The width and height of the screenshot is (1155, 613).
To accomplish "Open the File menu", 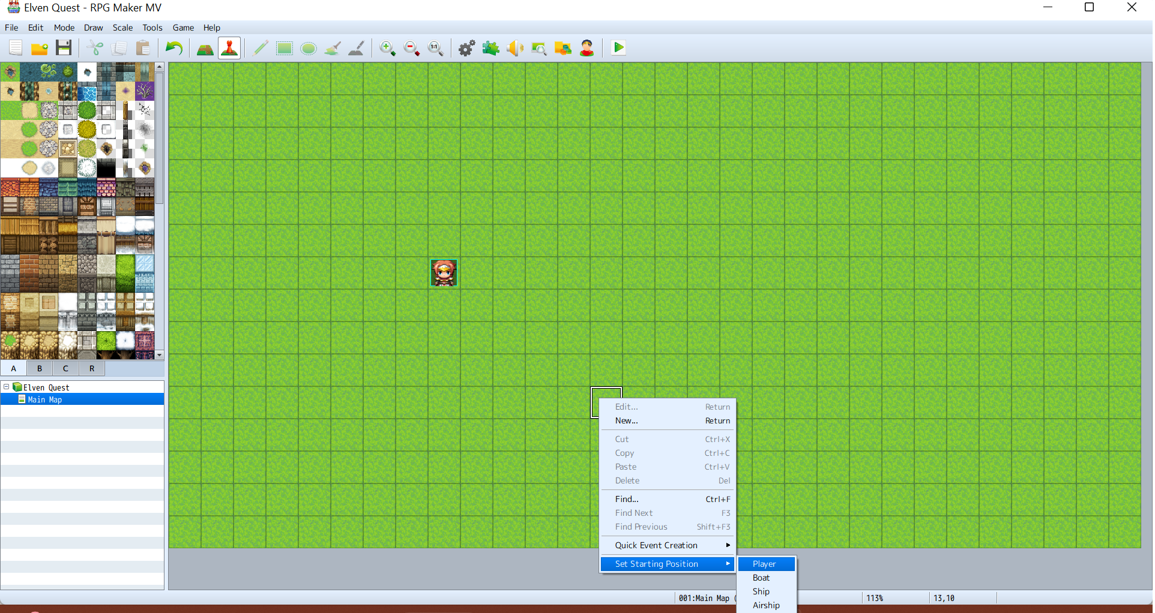I will pyautogui.click(x=11, y=28).
